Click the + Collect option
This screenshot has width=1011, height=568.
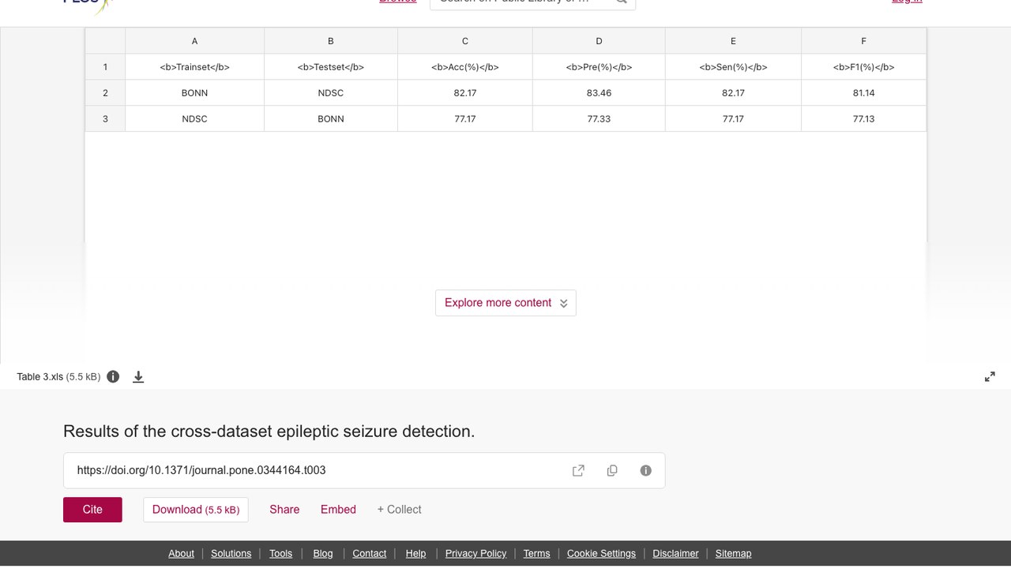399,510
